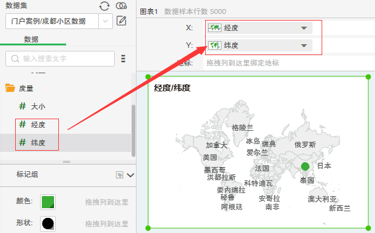Click the chart title 经度/纬度
Image resolution: width=375 pixels, height=233 pixels.
pyautogui.click(x=172, y=88)
